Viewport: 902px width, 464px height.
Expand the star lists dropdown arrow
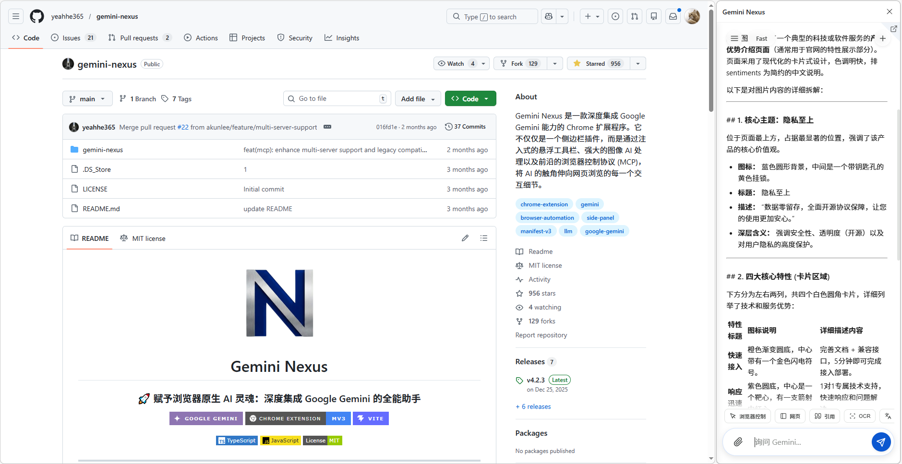638,63
